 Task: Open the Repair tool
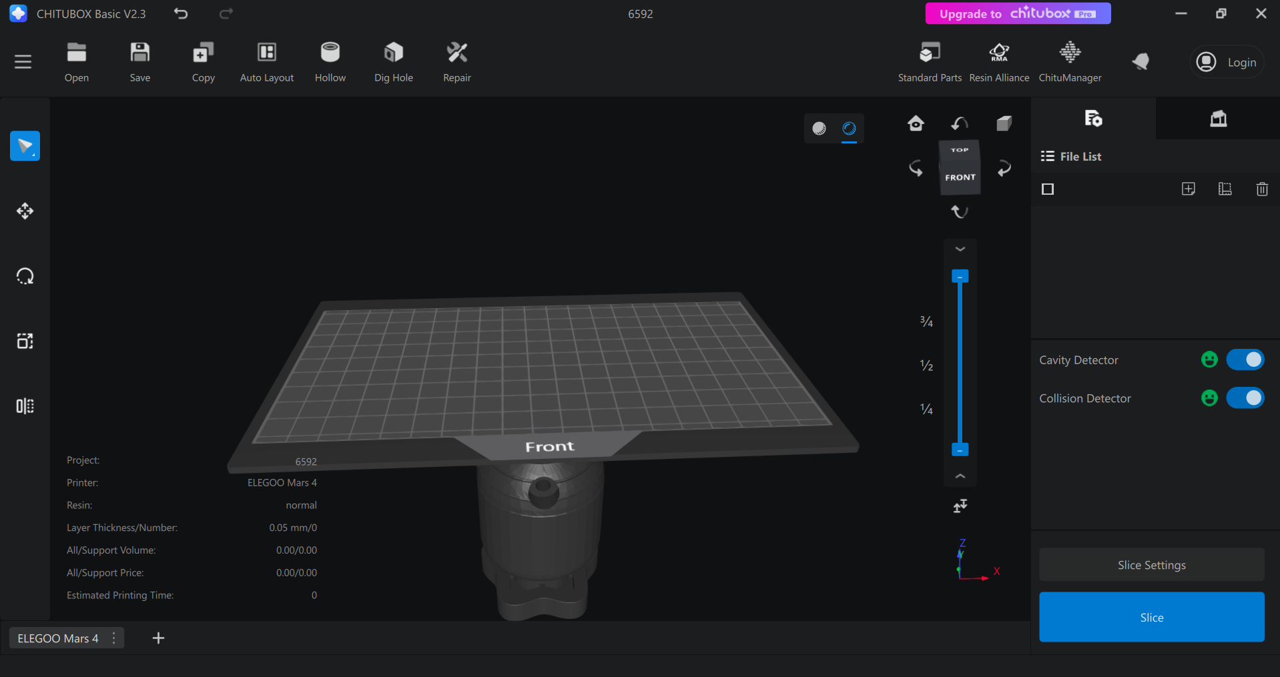point(456,53)
